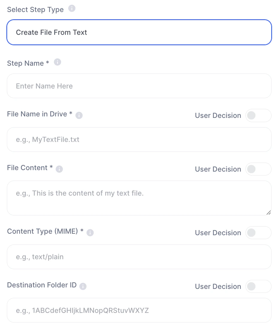The height and width of the screenshot is (336, 279).
Task: Toggle User Decision for File Name in Drive
Action: [x=258, y=115]
